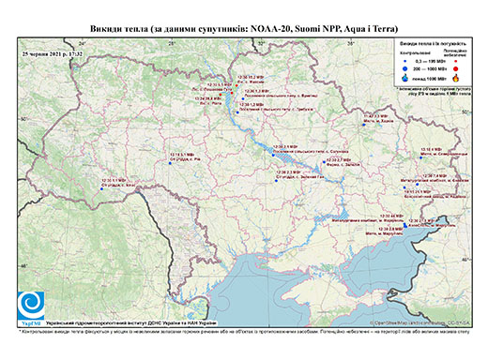
Task: Select the large blue circle in legend
Action: click(x=405, y=68)
